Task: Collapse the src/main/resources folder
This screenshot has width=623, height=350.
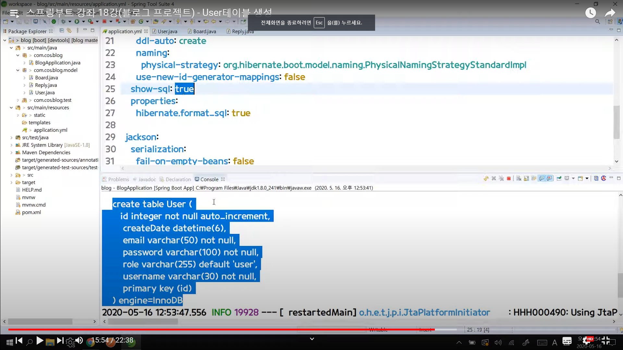Action: (11, 108)
